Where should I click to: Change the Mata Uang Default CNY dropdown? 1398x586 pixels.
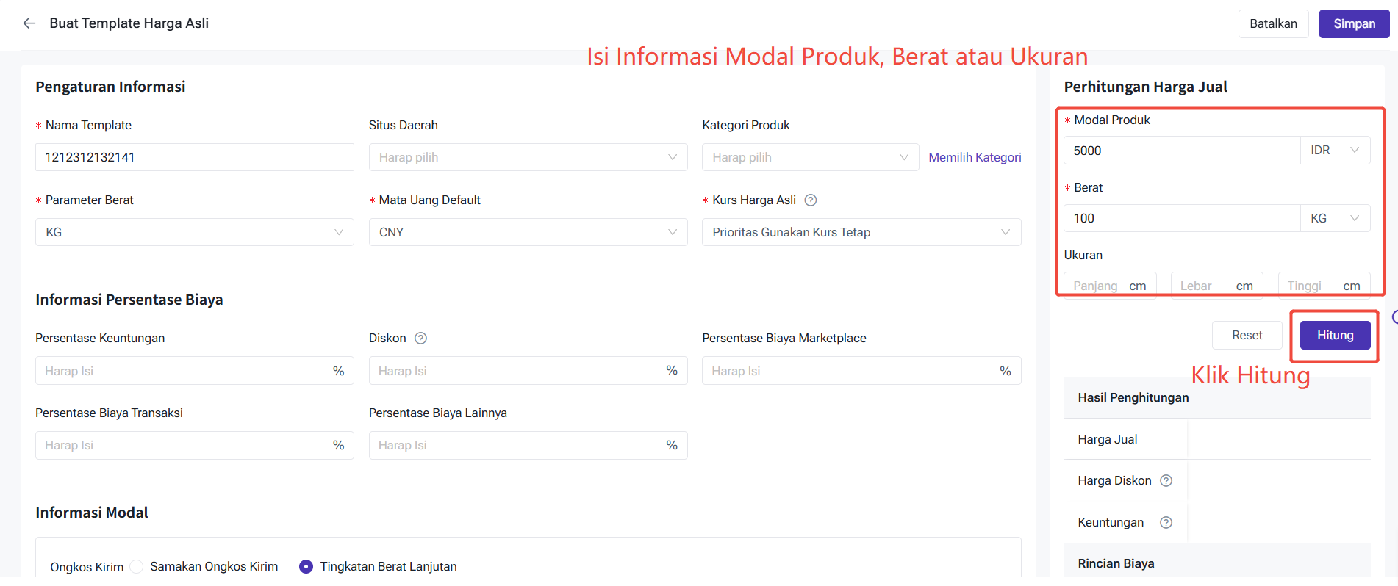point(528,233)
